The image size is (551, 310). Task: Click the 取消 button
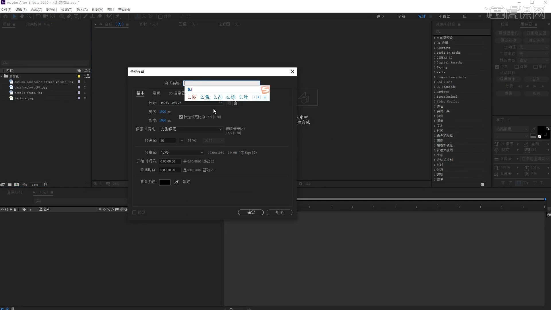[279, 212]
